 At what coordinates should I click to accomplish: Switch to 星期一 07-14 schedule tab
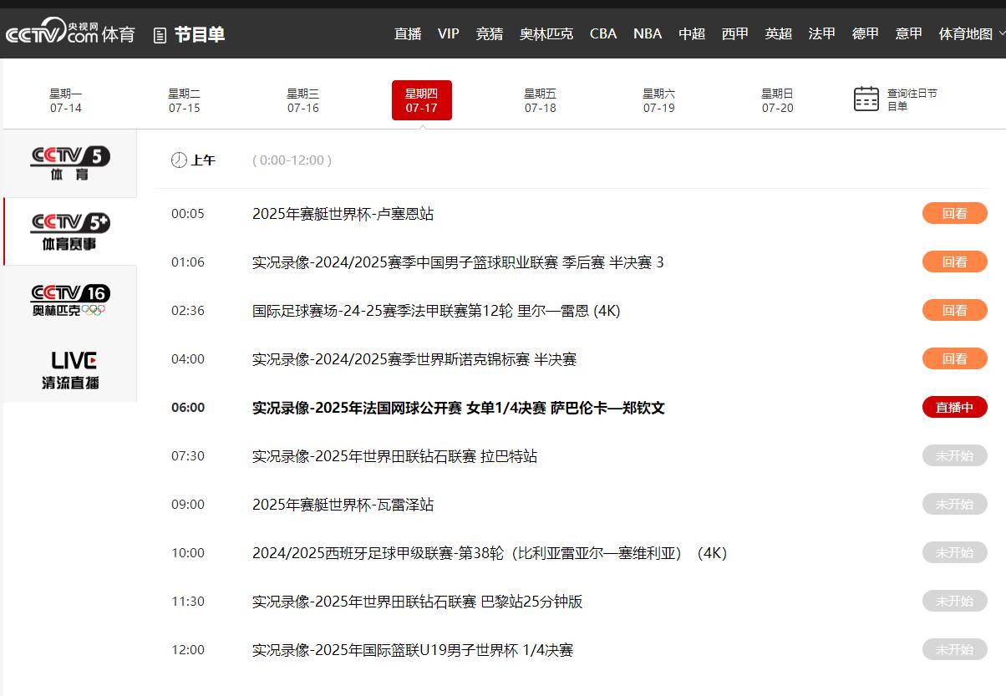(x=65, y=100)
